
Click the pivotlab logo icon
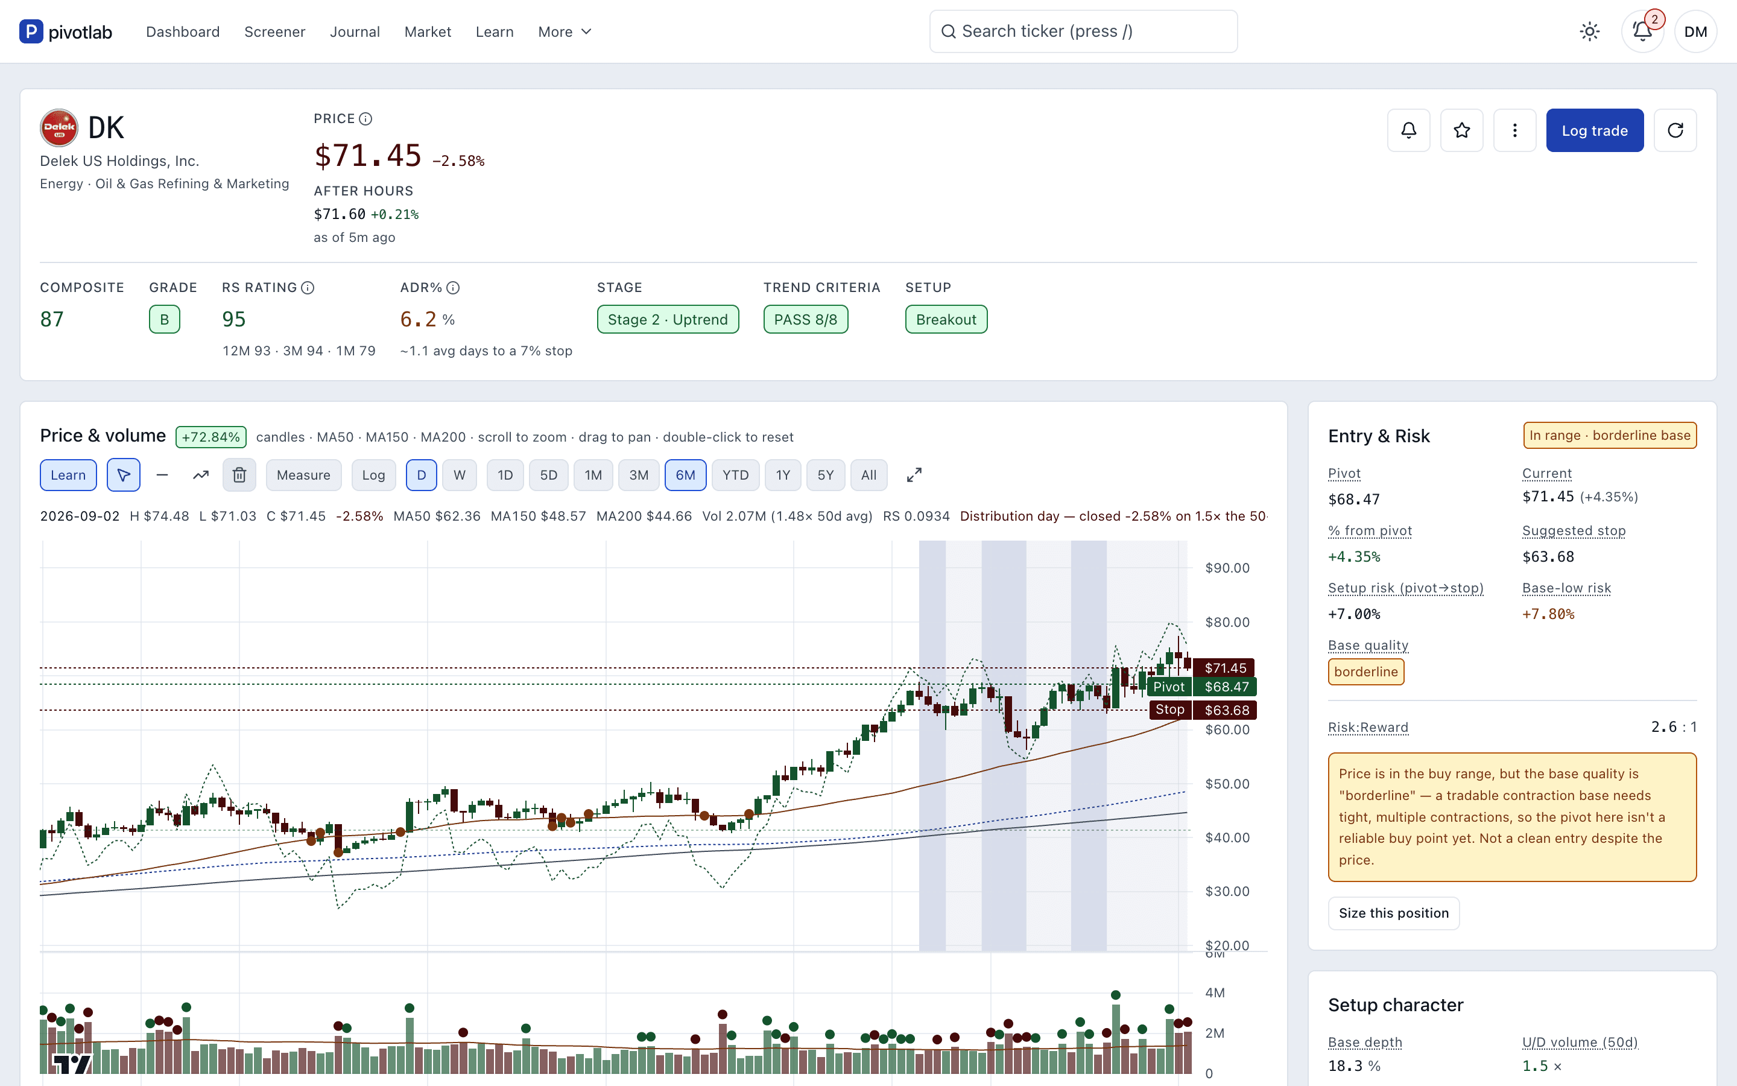31,31
